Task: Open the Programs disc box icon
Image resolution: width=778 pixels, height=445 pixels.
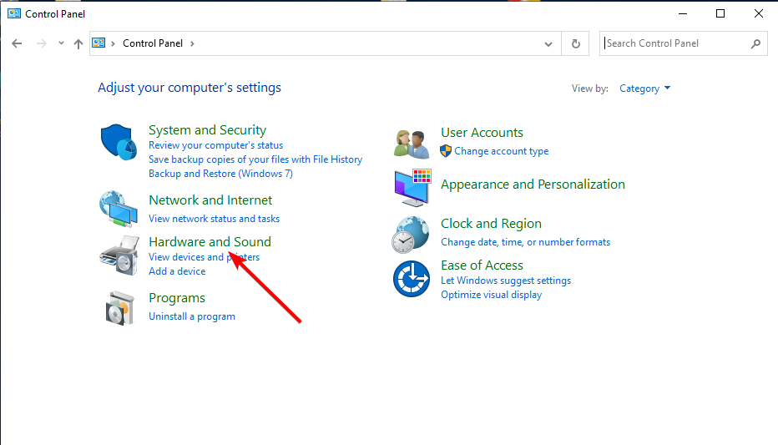Action: (x=120, y=308)
